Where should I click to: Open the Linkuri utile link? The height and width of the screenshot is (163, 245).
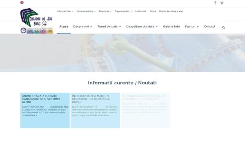click(141, 11)
